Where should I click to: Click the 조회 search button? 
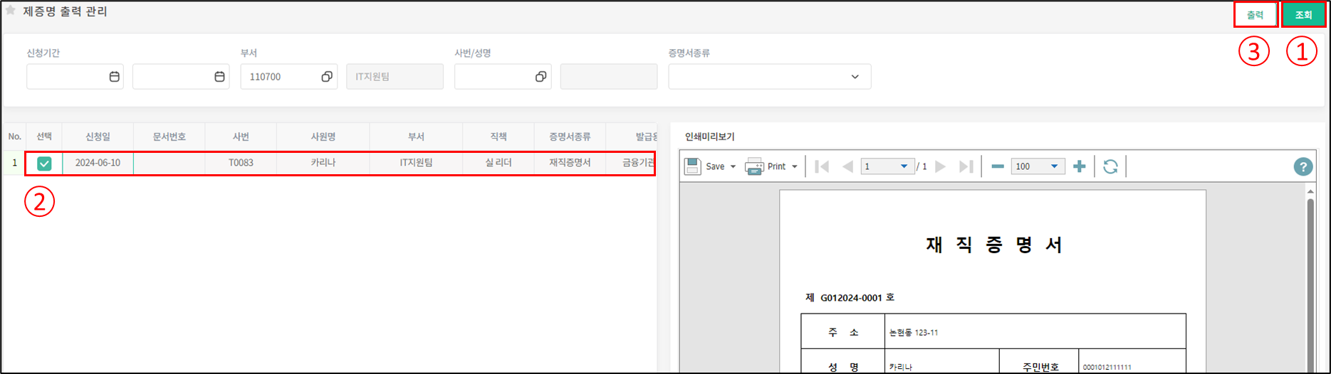click(1303, 15)
